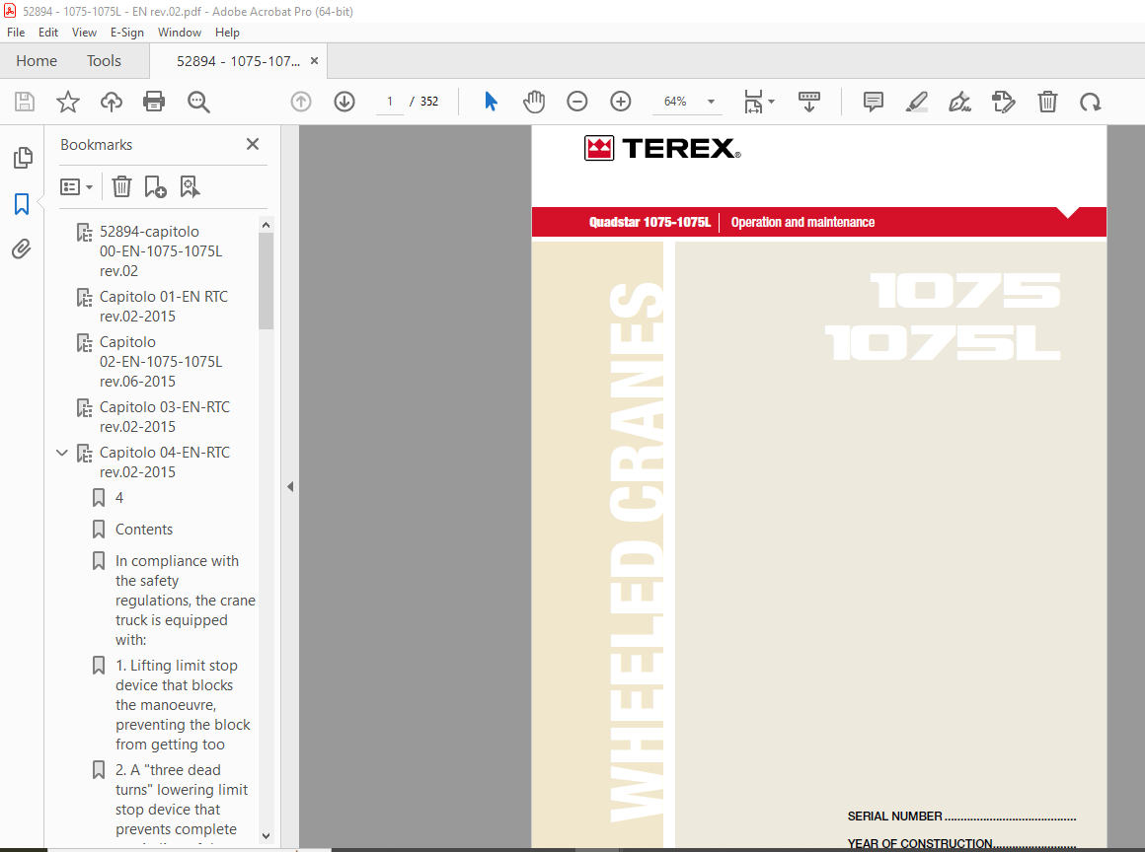Go to next page arrow
The width and height of the screenshot is (1145, 852).
pyautogui.click(x=344, y=102)
